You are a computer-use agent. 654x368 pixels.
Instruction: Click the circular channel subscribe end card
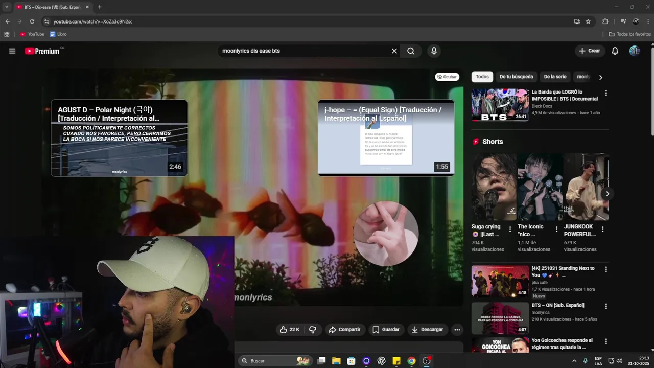[x=386, y=234]
